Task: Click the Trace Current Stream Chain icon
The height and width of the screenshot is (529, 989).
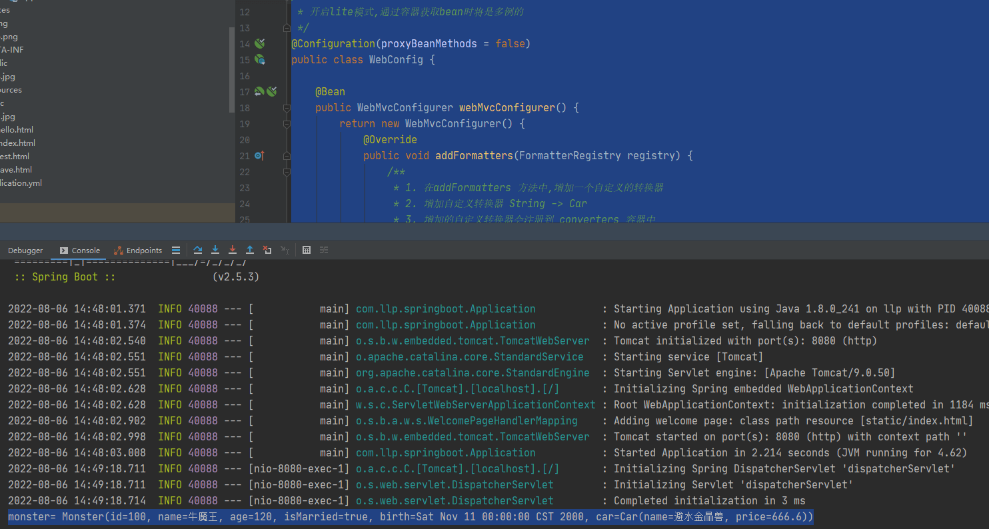Action: pyautogui.click(x=324, y=250)
